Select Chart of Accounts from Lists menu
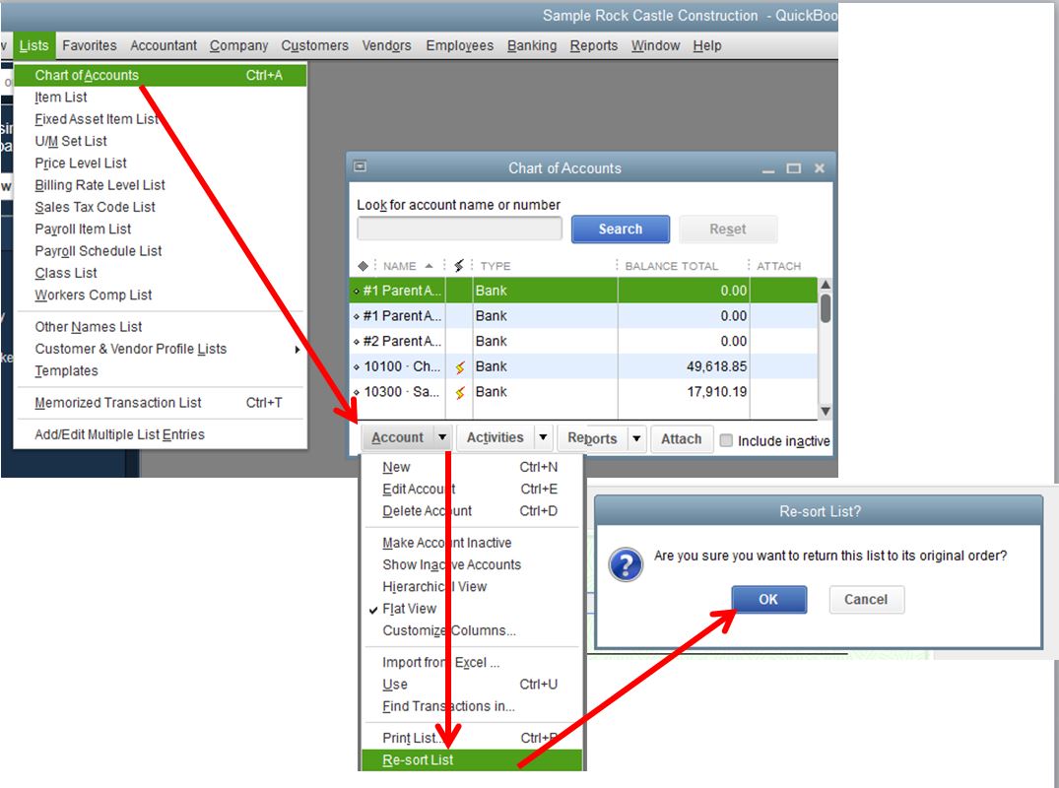Viewport: 1059px width, 788px height. point(160,75)
